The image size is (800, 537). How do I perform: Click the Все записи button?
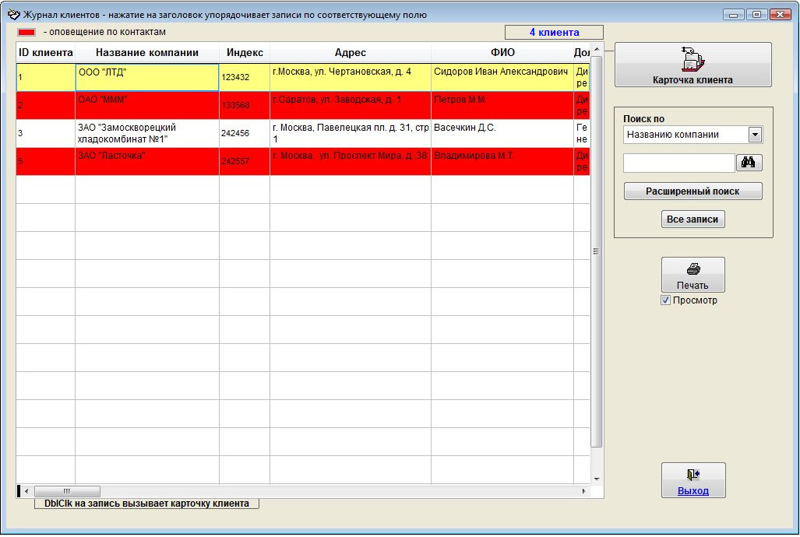click(x=693, y=219)
